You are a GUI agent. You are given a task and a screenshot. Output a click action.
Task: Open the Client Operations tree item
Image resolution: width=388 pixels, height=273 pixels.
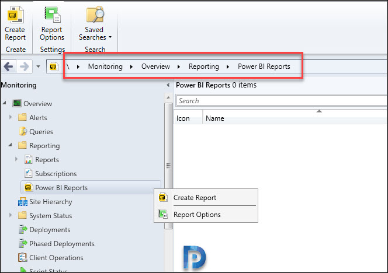click(56, 258)
